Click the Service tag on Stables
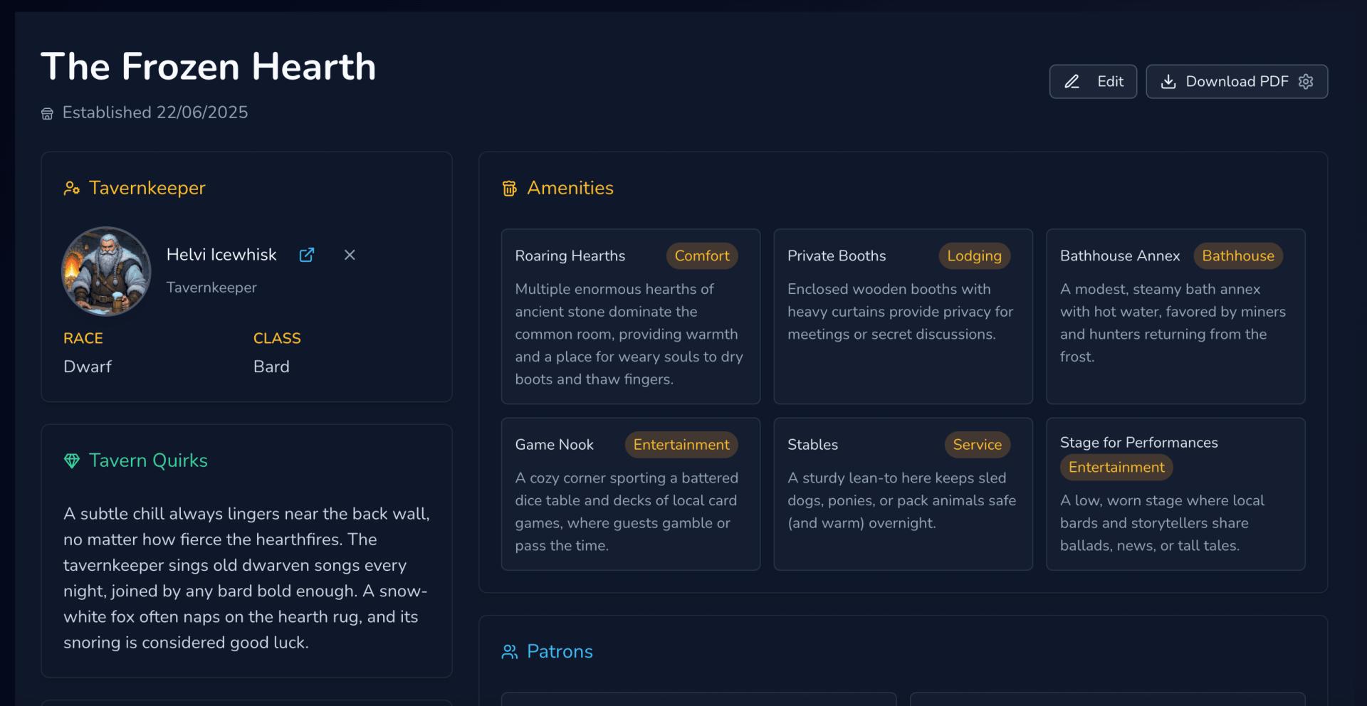This screenshot has width=1367, height=706. tap(977, 445)
